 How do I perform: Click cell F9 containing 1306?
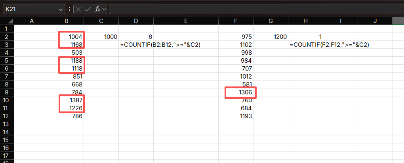point(236,92)
